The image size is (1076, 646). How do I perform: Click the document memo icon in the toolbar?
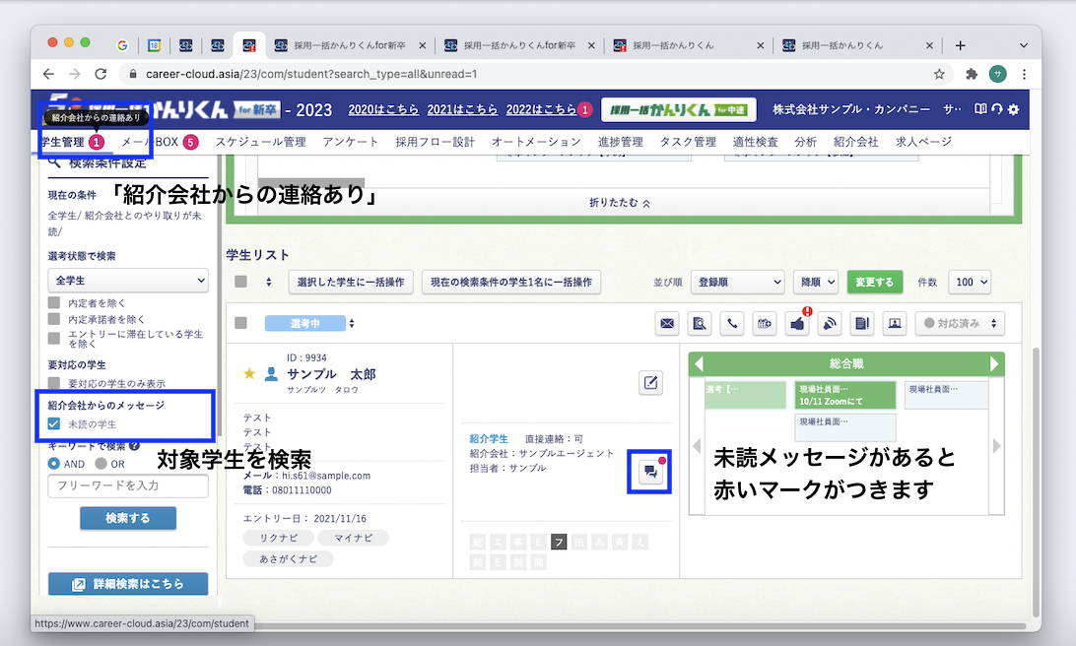pos(861,323)
